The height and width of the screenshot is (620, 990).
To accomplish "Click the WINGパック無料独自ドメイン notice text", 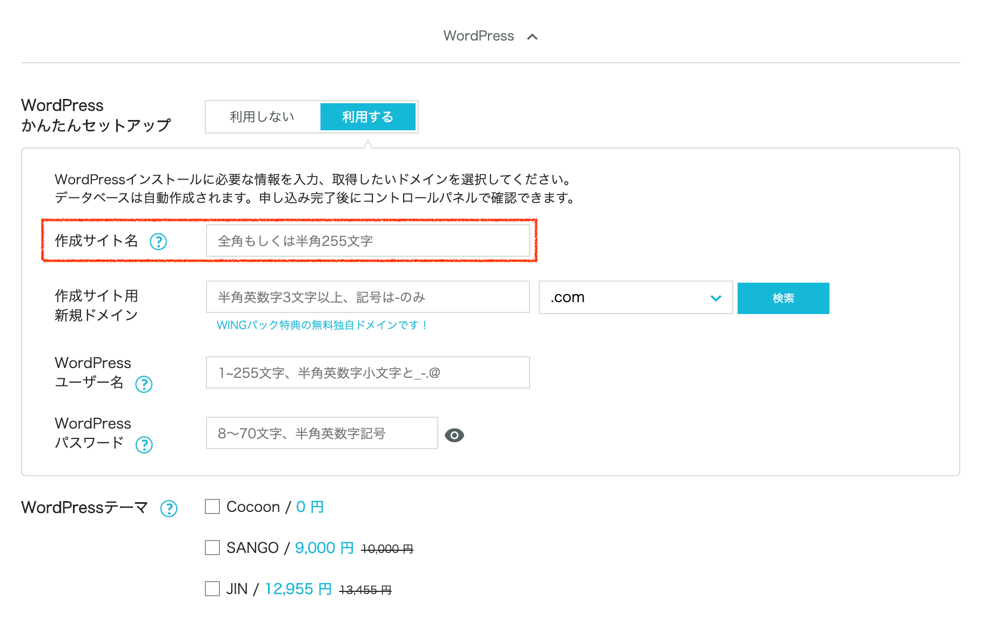I will [x=322, y=325].
